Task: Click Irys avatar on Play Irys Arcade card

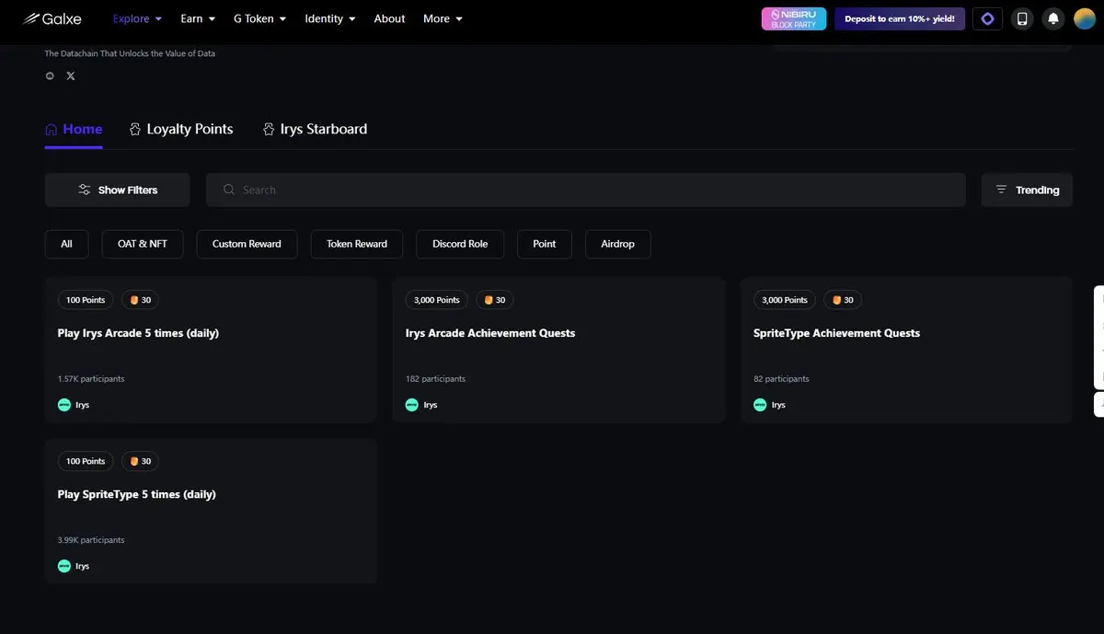Action: (x=64, y=405)
